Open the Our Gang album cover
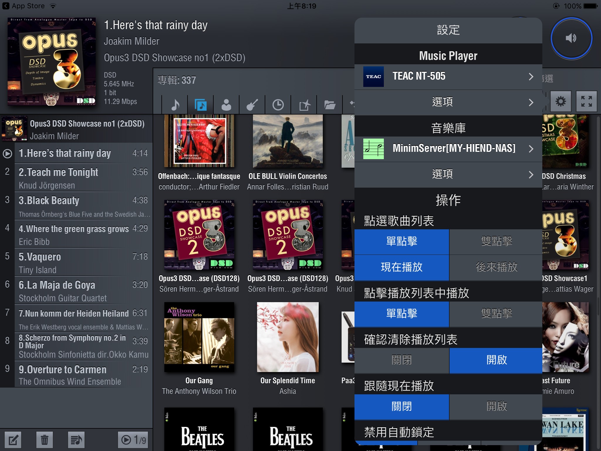The image size is (601, 451). coord(199,337)
